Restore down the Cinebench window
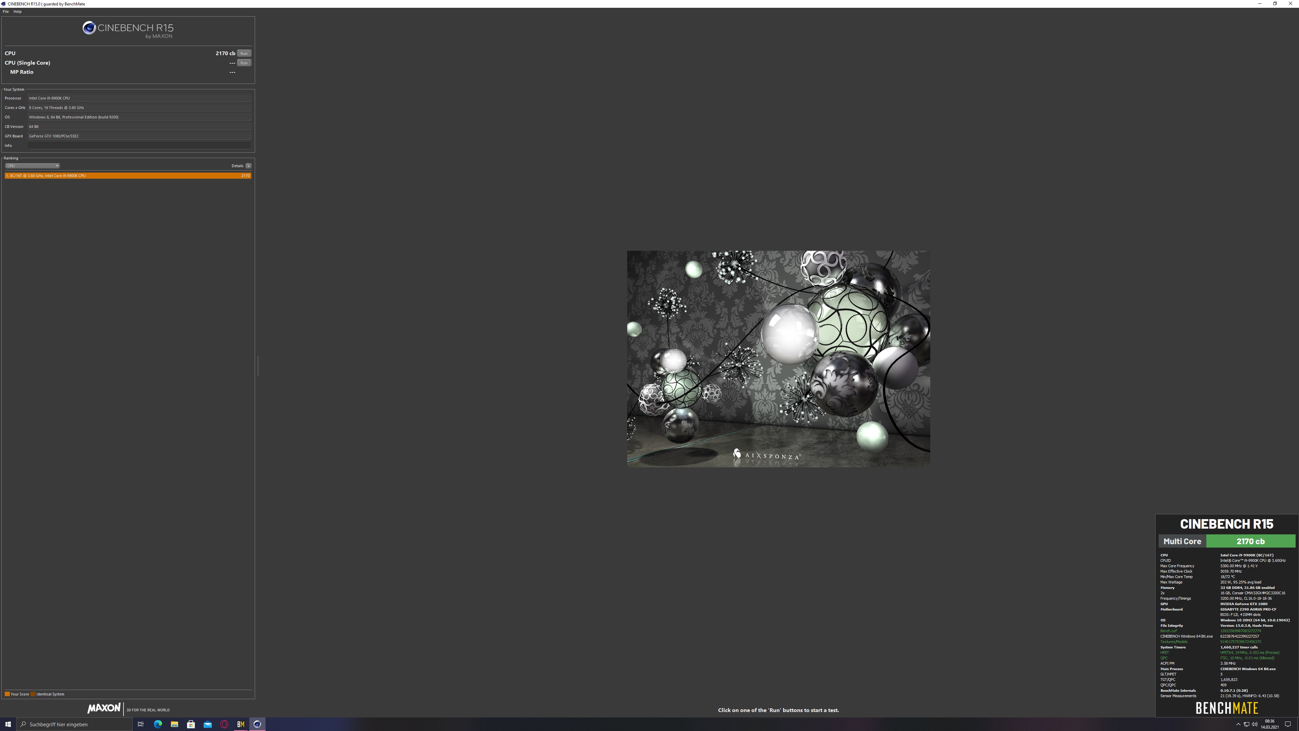This screenshot has width=1299, height=731. tap(1275, 3)
